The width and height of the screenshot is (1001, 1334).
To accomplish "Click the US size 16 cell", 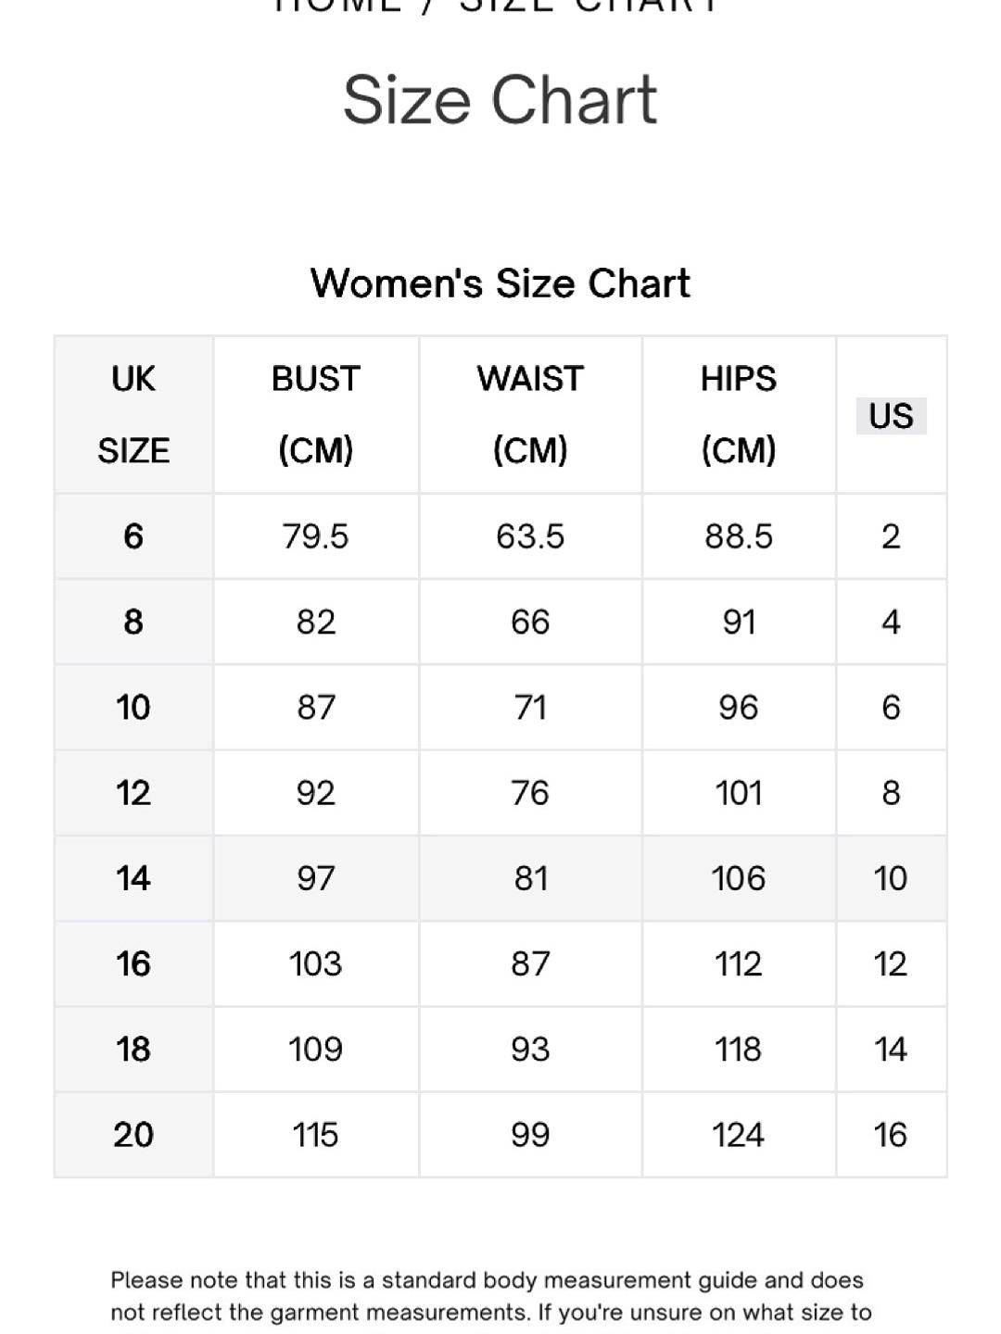I will coord(891,1135).
